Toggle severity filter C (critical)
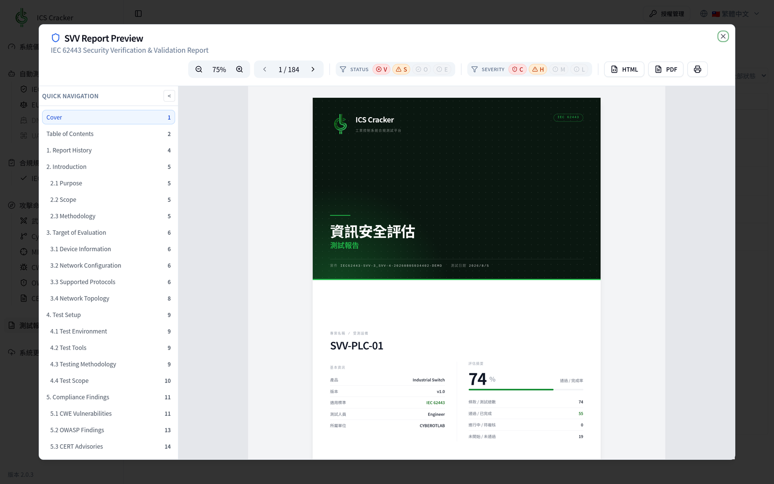 [518, 69]
